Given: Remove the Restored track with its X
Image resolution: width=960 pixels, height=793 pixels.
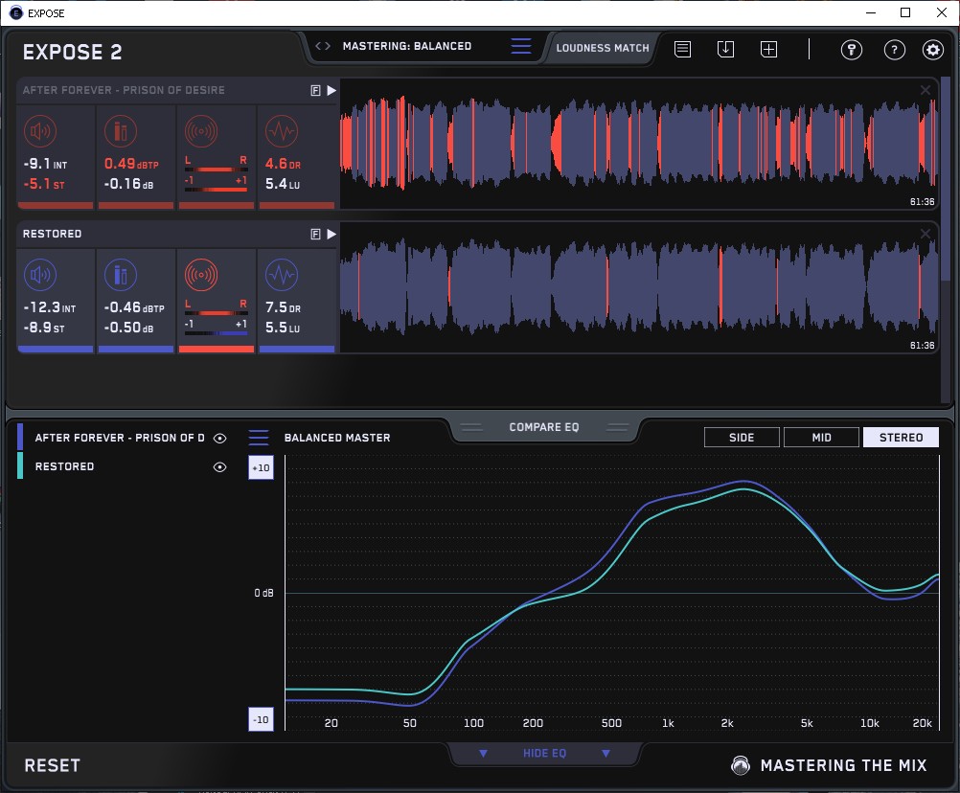Looking at the screenshot, I should pyautogui.click(x=926, y=234).
